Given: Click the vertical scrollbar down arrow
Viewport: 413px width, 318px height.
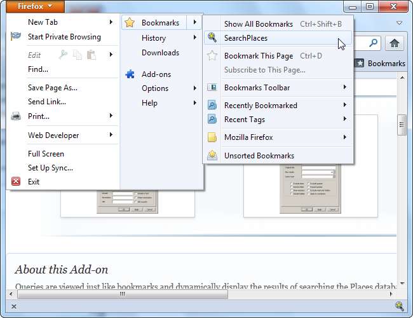Looking at the screenshot, I should pyautogui.click(x=402, y=284).
